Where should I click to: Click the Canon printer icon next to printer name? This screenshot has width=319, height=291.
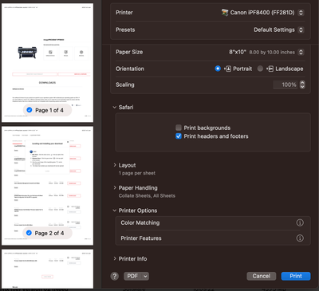(x=225, y=13)
